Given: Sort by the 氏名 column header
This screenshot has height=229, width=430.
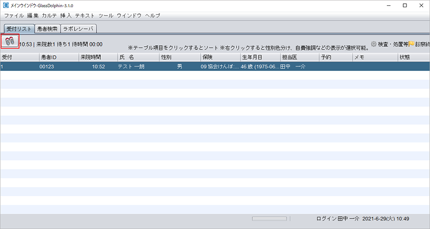Looking at the screenshot, I should pyautogui.click(x=138, y=57).
